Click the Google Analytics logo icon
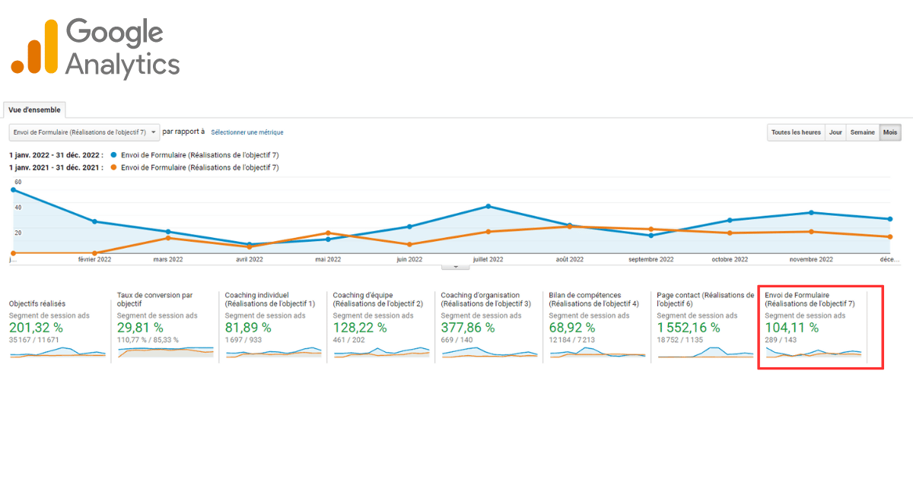The height and width of the screenshot is (479, 913). [35, 47]
